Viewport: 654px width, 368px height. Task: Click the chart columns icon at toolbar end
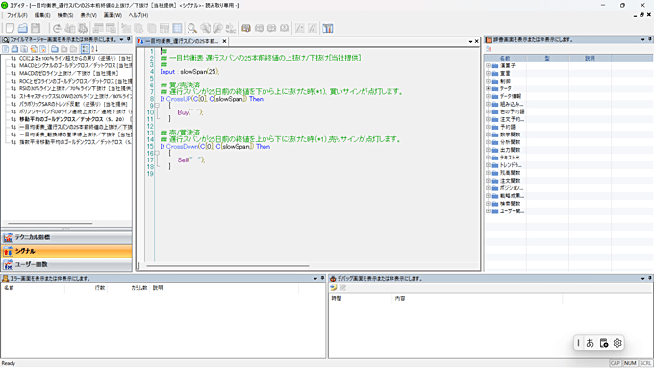(x=328, y=28)
